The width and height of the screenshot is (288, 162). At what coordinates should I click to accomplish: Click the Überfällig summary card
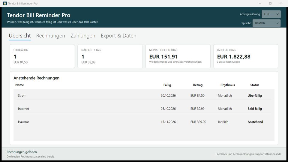[42, 56]
